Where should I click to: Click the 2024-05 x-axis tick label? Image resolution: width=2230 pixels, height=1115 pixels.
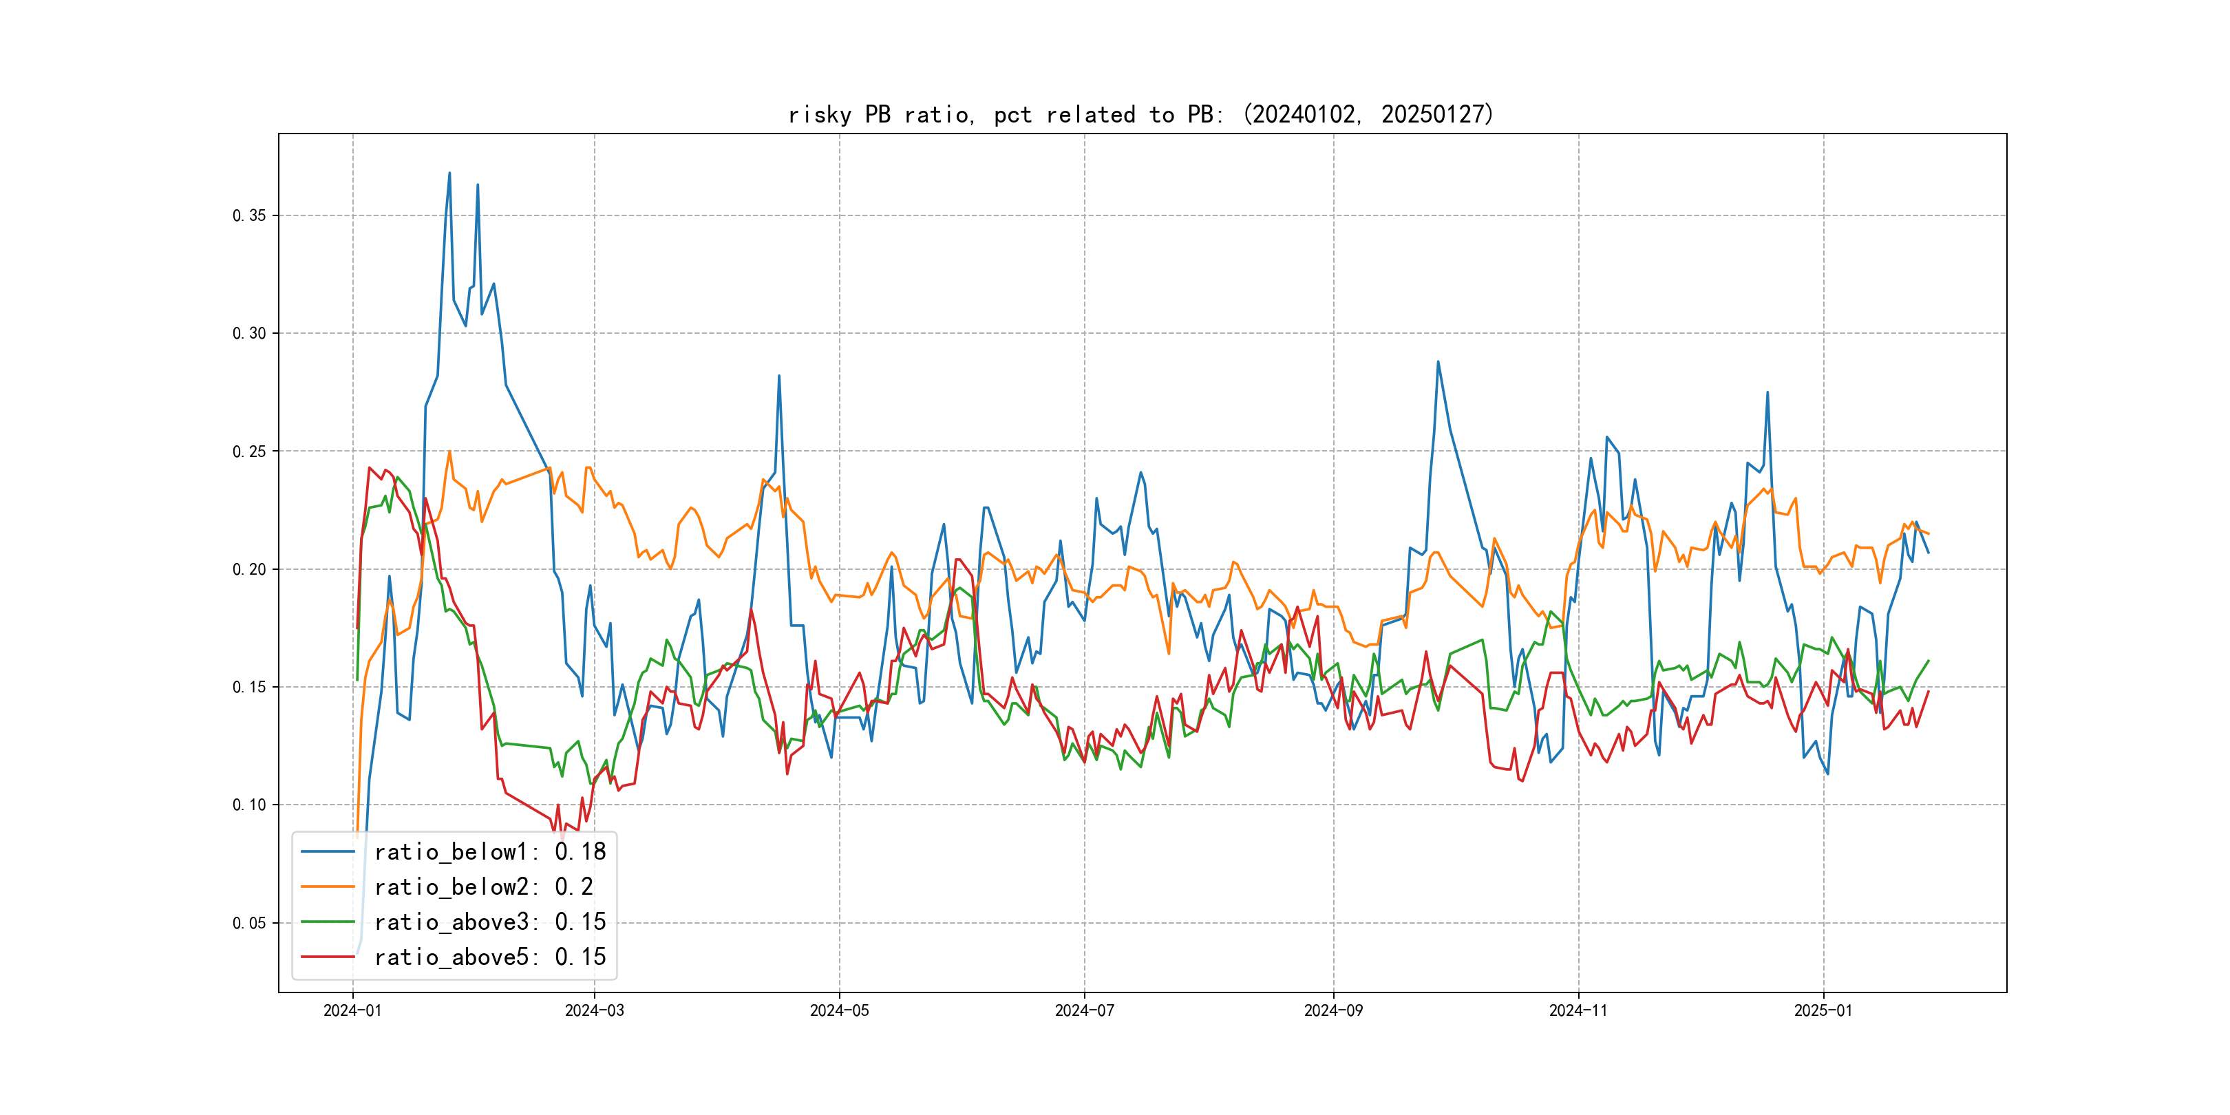click(839, 1010)
